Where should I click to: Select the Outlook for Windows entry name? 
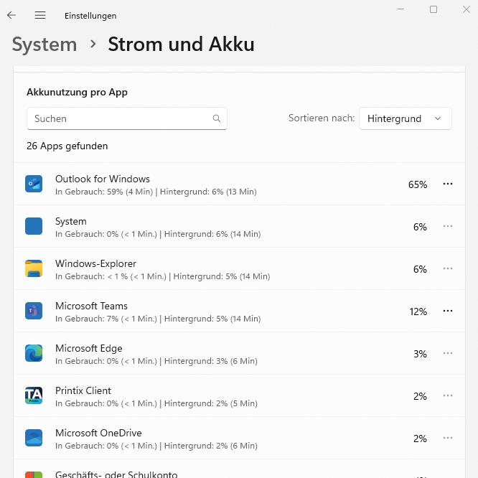(103, 179)
